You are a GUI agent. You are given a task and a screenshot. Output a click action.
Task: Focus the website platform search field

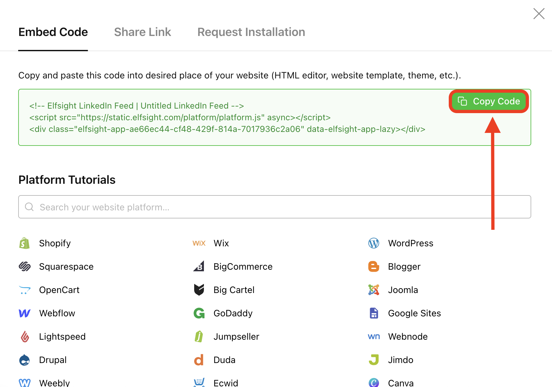(x=275, y=207)
